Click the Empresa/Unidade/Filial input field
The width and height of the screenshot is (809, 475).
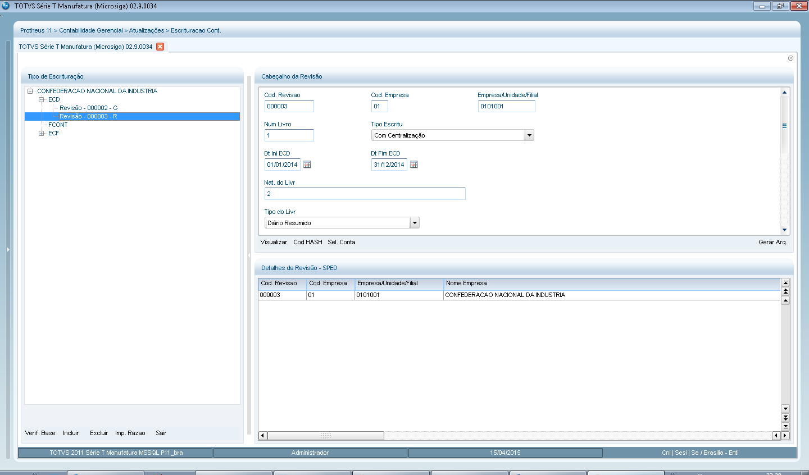tap(507, 106)
